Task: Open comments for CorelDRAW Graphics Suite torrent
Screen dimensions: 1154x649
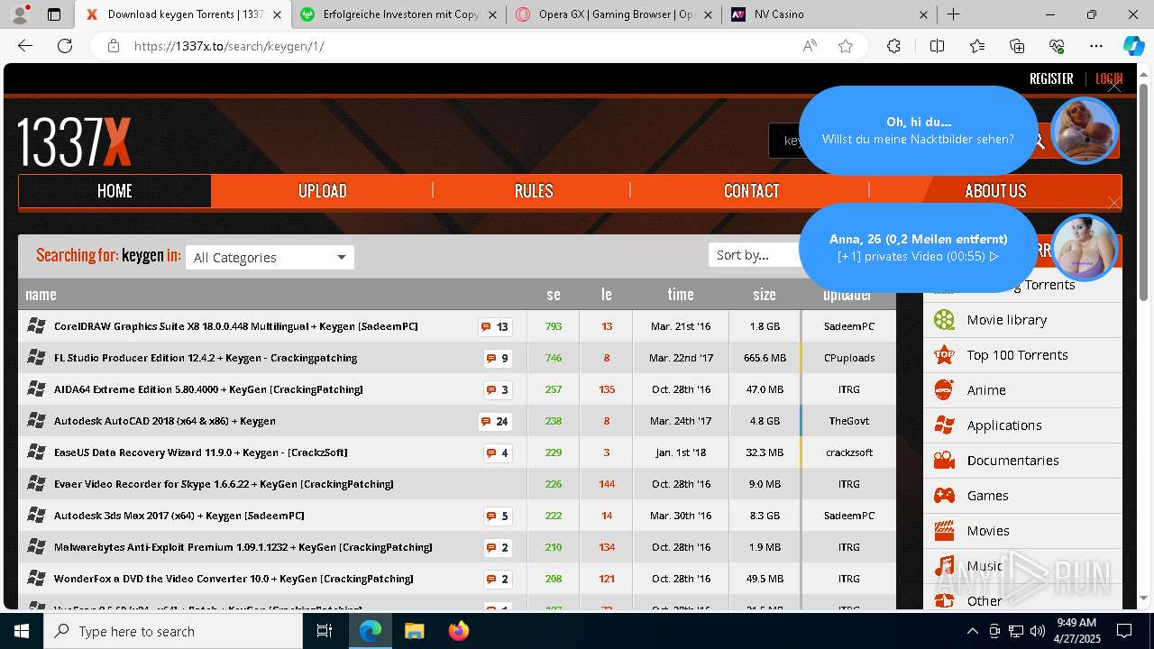Action: point(495,326)
